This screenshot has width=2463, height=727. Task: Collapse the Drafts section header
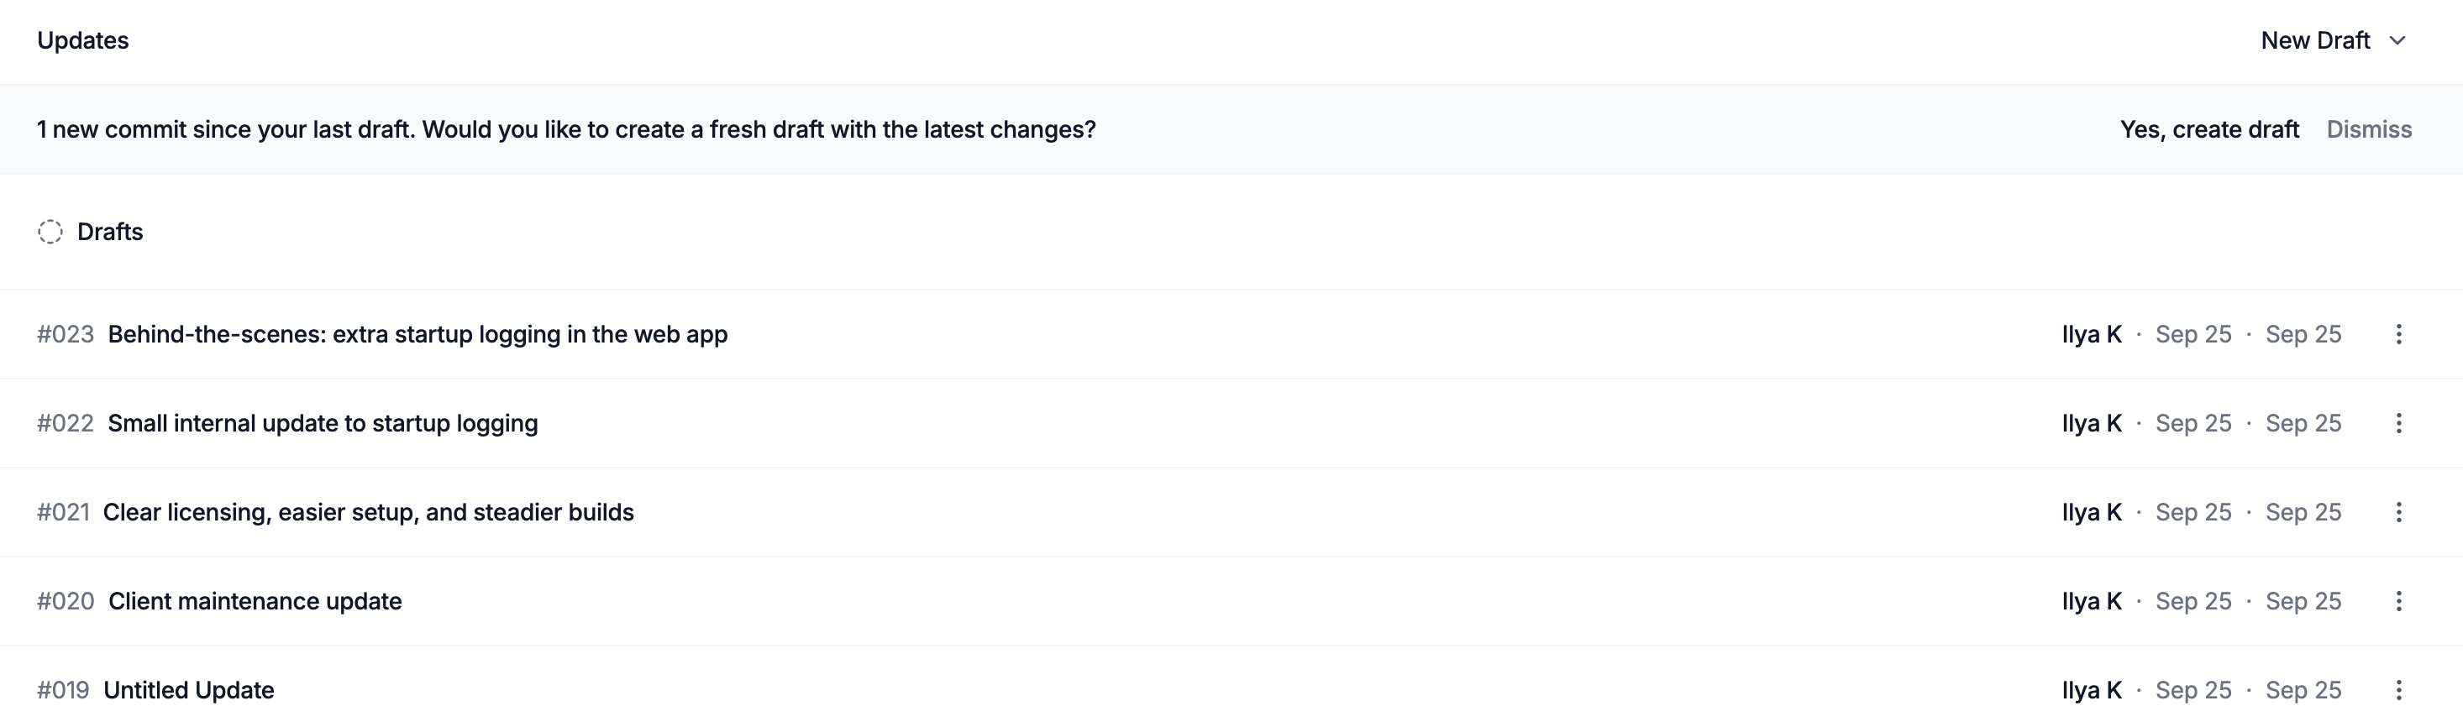pos(110,233)
